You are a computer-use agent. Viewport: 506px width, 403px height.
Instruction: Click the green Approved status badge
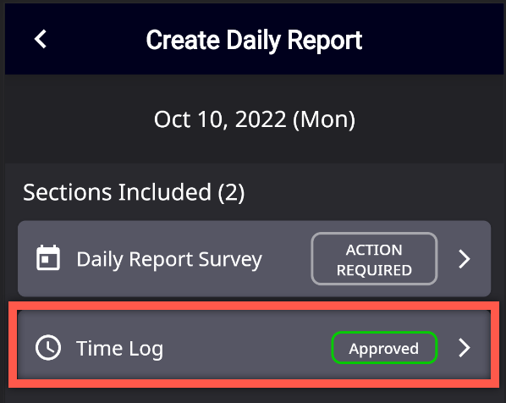click(x=384, y=348)
